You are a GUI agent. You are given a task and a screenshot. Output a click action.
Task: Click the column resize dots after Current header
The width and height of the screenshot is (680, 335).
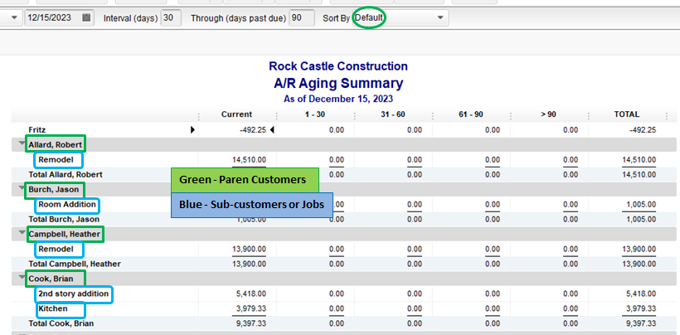click(277, 116)
